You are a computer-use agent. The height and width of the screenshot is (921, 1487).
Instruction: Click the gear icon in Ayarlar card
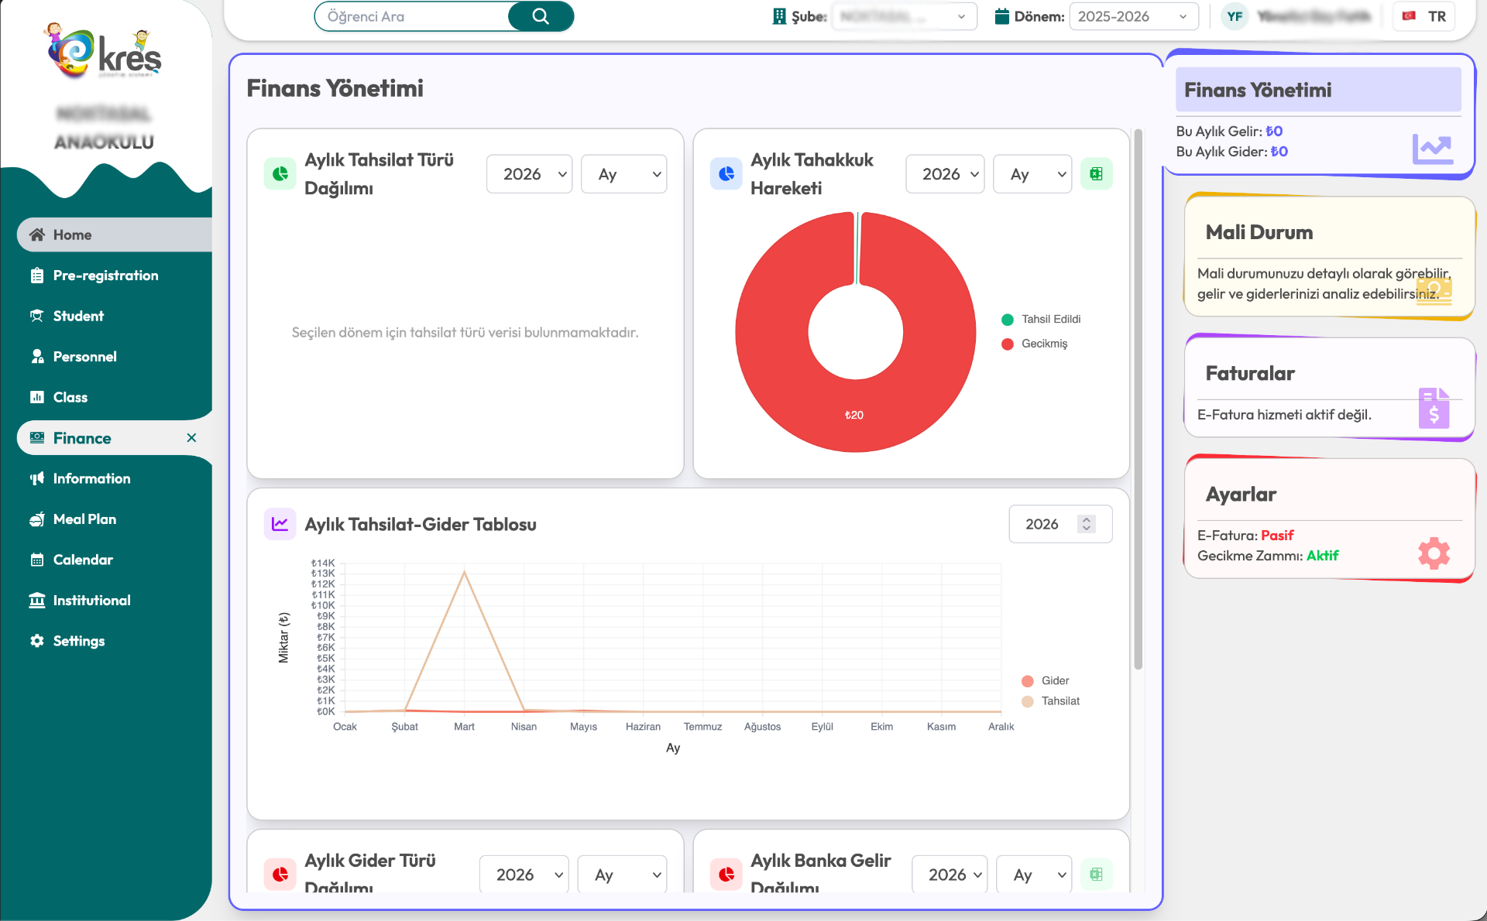pos(1434,553)
